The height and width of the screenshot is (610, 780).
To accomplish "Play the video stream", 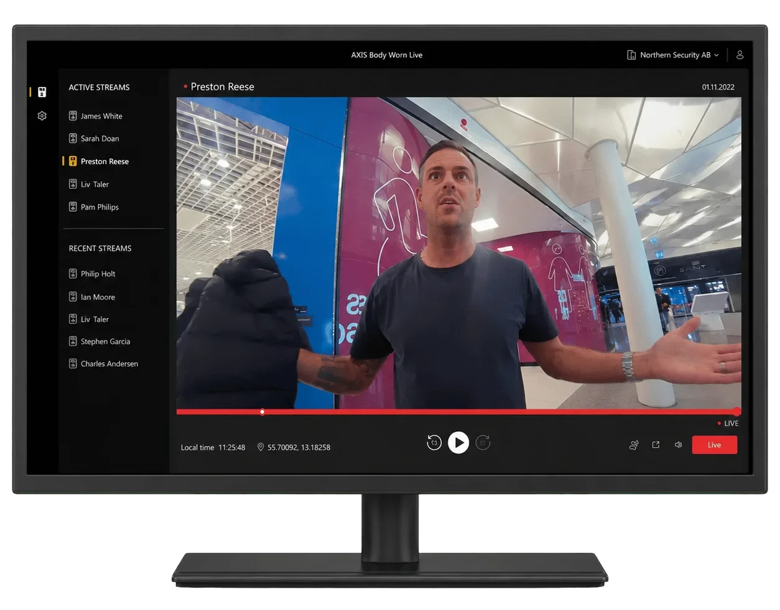I will pos(458,443).
